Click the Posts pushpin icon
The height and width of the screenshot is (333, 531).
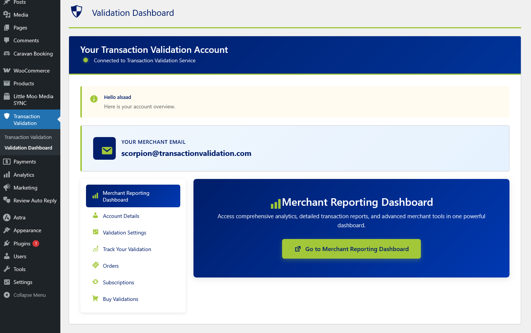click(7, 2)
